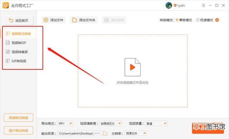Viewport: 229px width, 139px height.
Task: Open the 视频质量 高清 dropdown
Action: coord(156,124)
